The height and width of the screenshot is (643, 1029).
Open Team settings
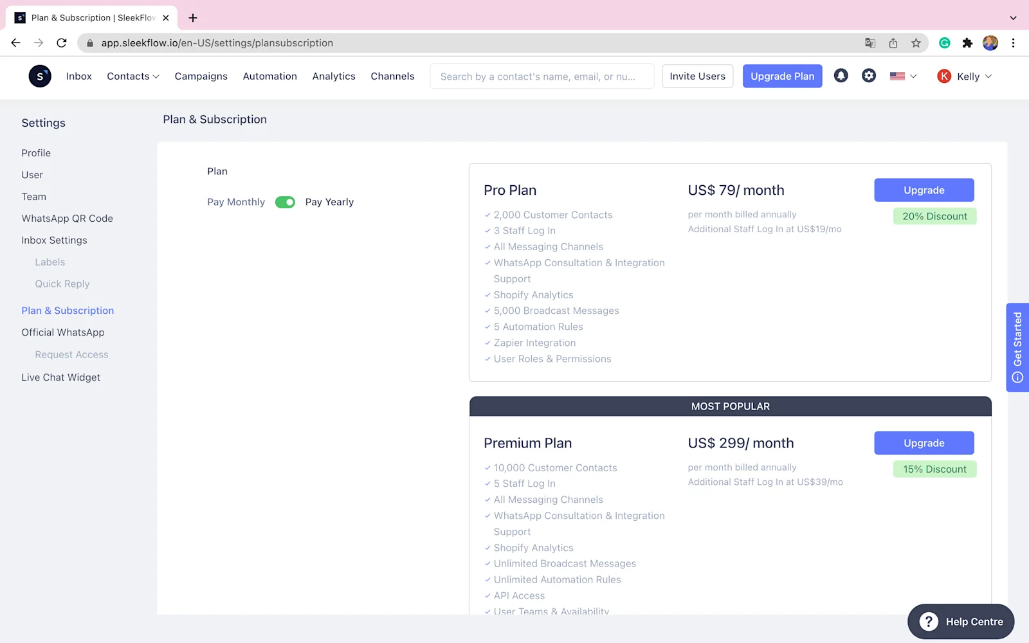coord(34,197)
